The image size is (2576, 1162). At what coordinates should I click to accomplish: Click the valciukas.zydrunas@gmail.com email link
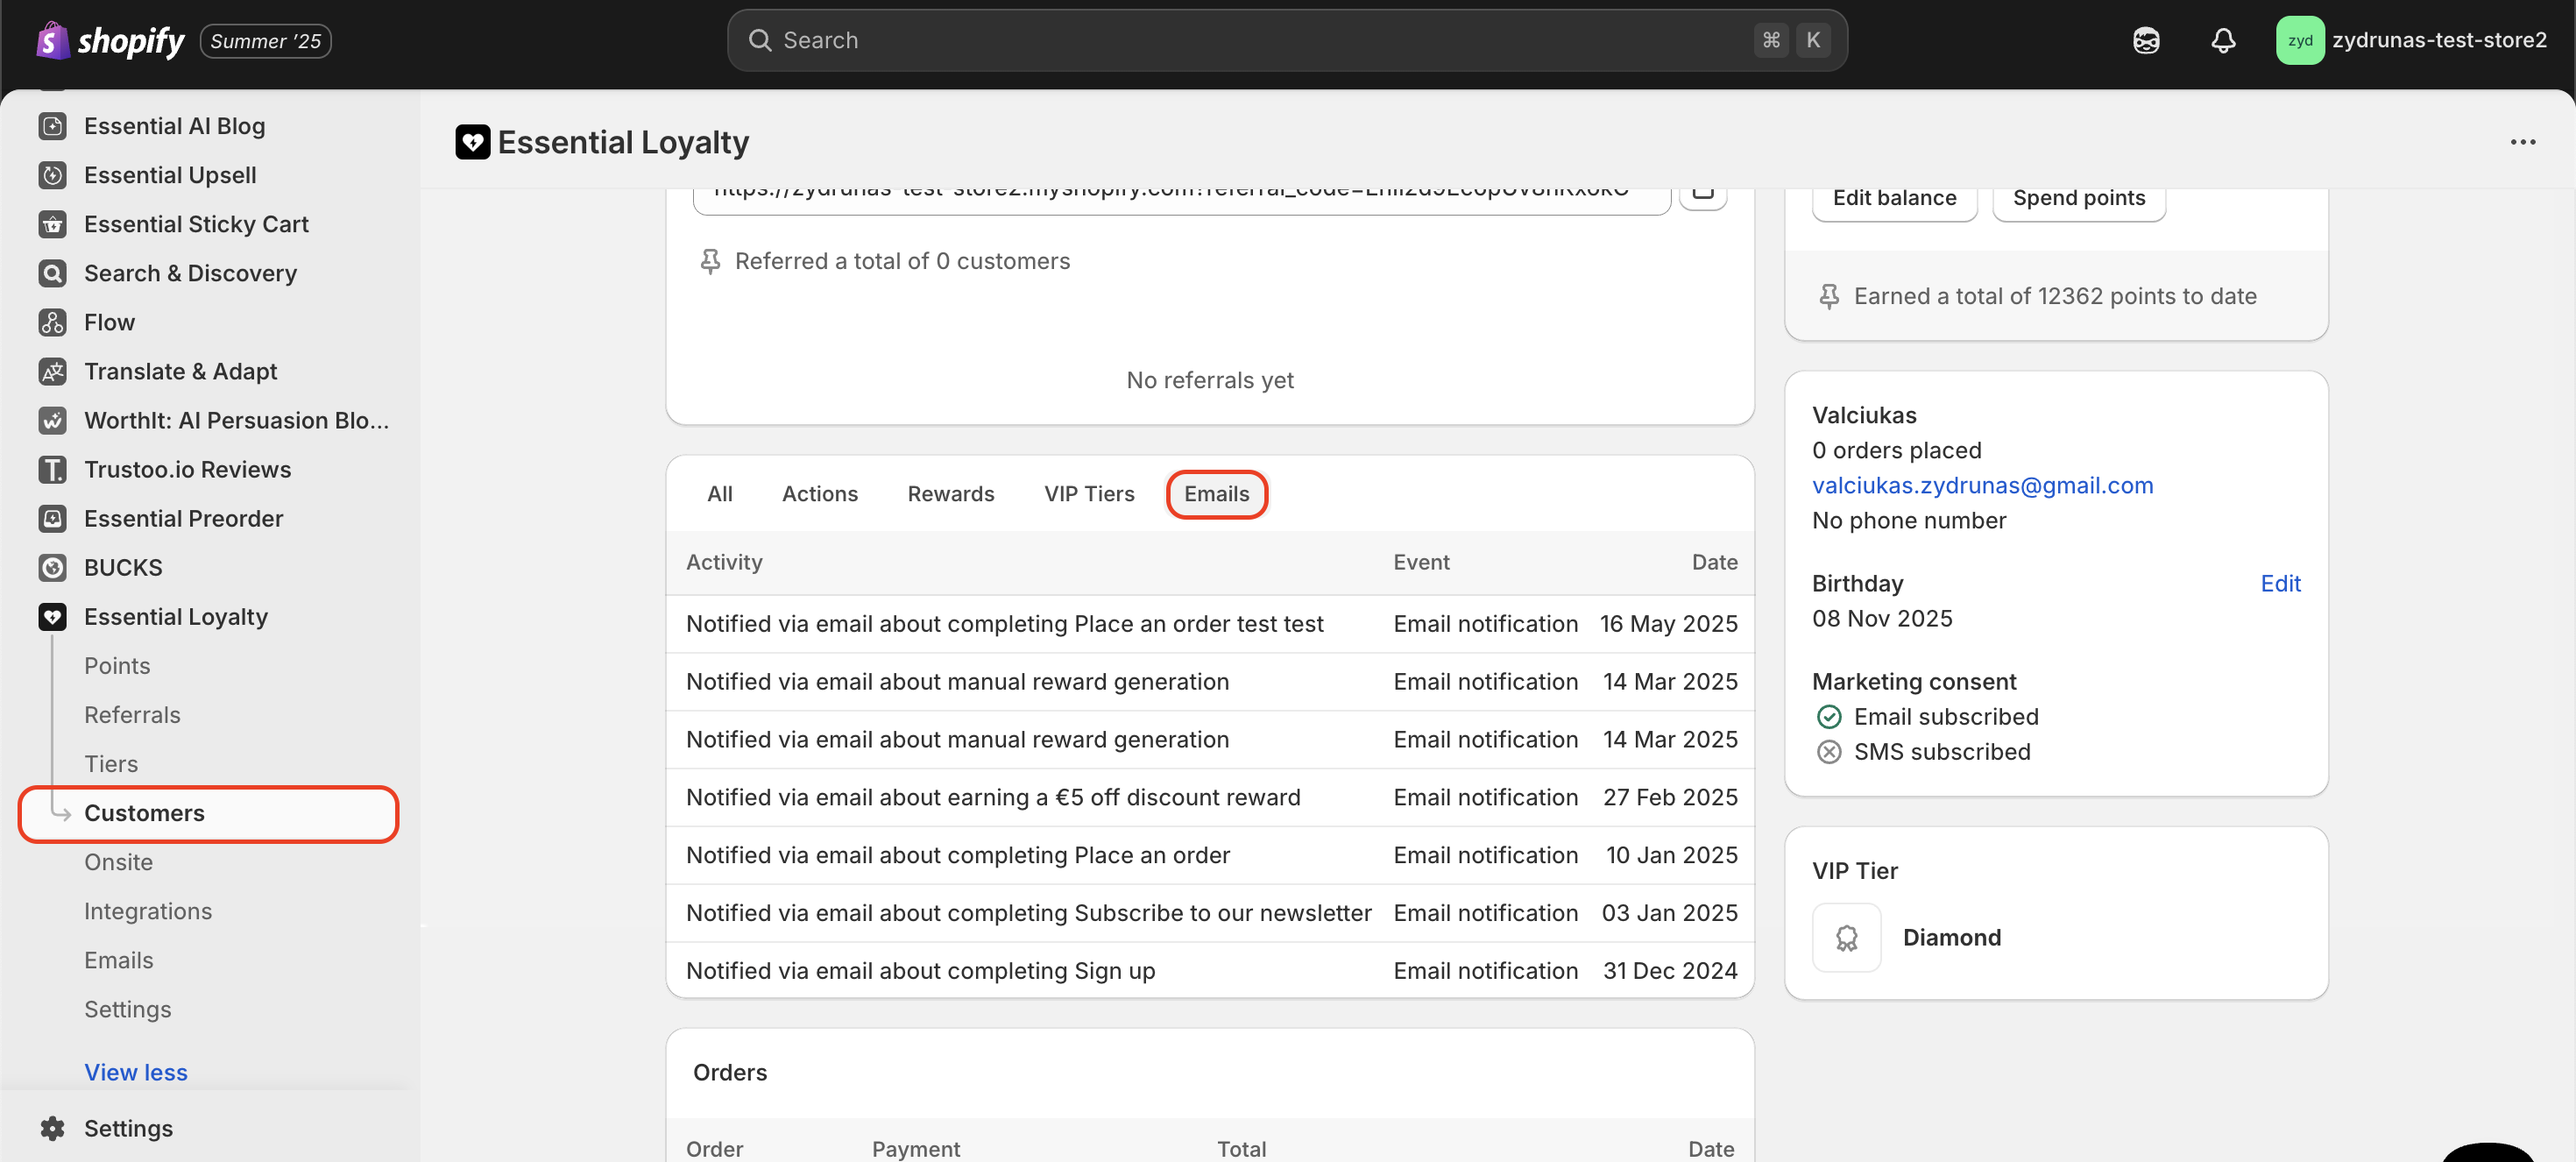pyautogui.click(x=1982, y=485)
